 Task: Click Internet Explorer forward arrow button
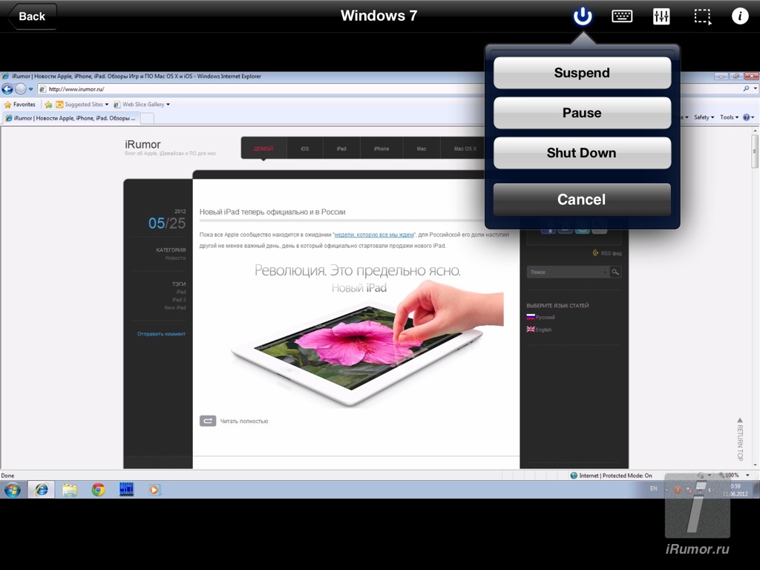20,89
